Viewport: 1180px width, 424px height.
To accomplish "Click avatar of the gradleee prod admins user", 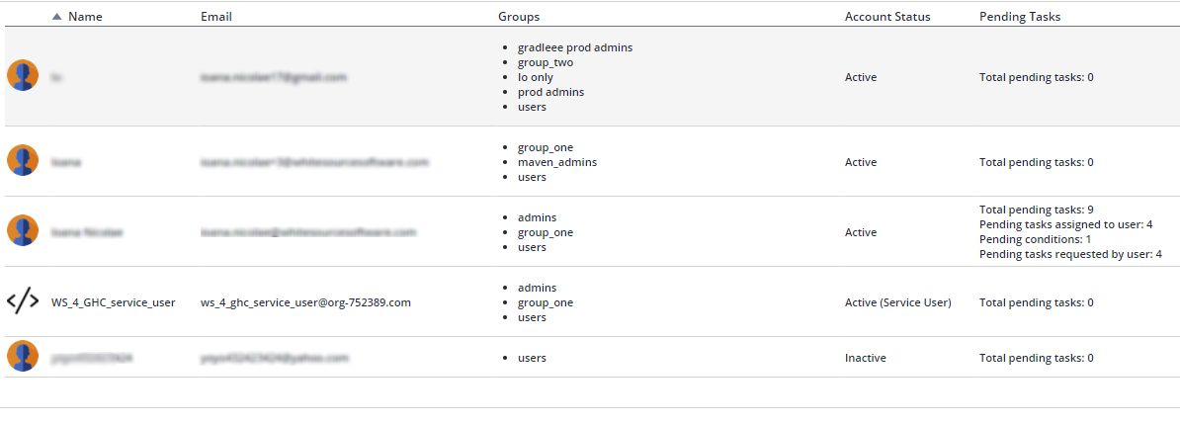I will (x=23, y=76).
